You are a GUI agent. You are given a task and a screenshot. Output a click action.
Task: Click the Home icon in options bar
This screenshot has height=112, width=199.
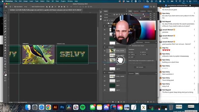[6, 7]
